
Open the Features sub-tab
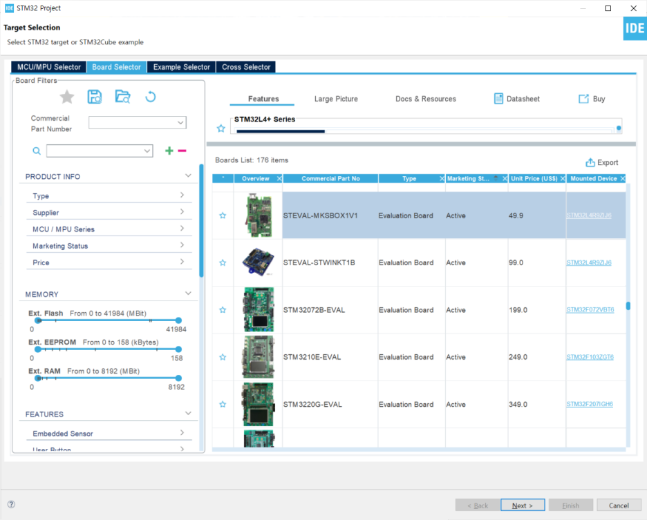click(x=263, y=99)
